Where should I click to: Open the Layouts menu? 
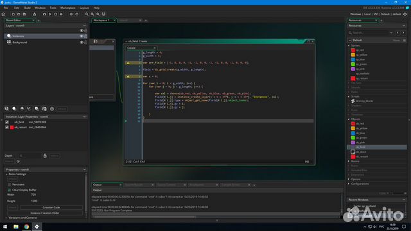(84, 8)
